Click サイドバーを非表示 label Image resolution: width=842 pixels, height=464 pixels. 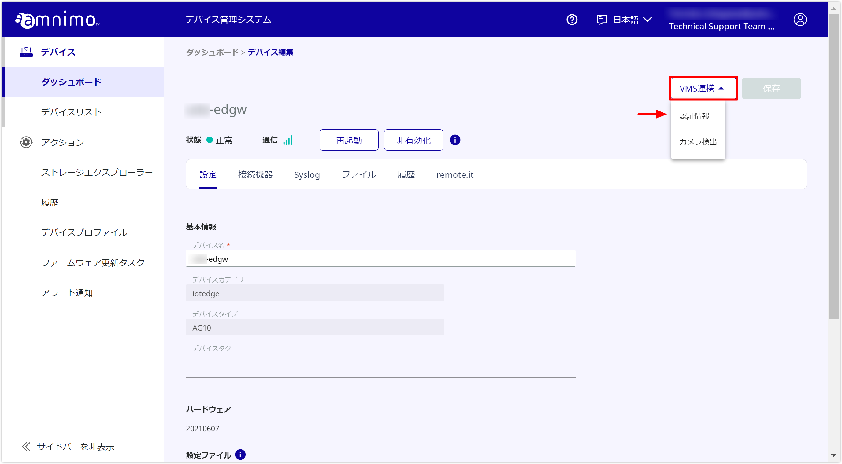pyautogui.click(x=76, y=447)
